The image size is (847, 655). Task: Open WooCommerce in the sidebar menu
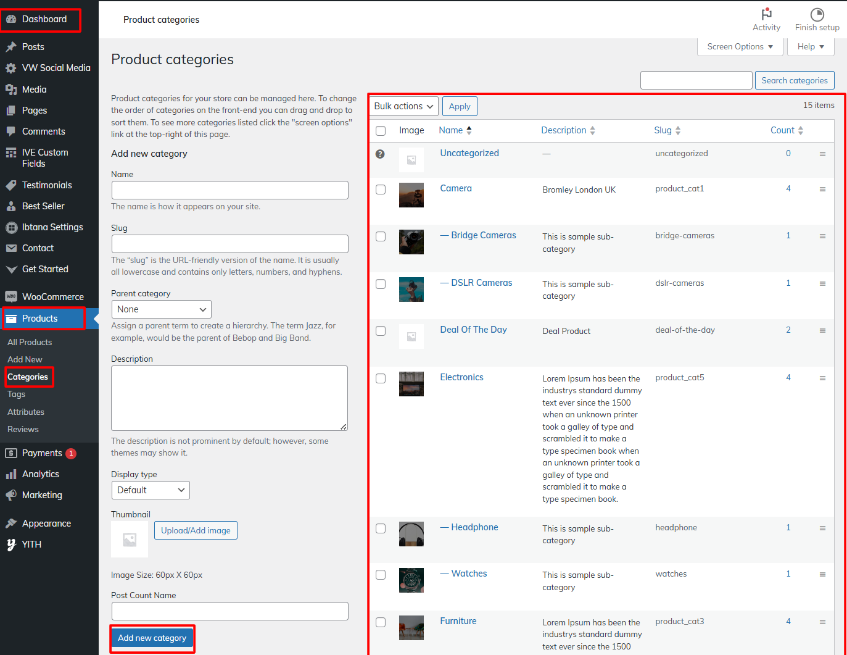pos(52,297)
